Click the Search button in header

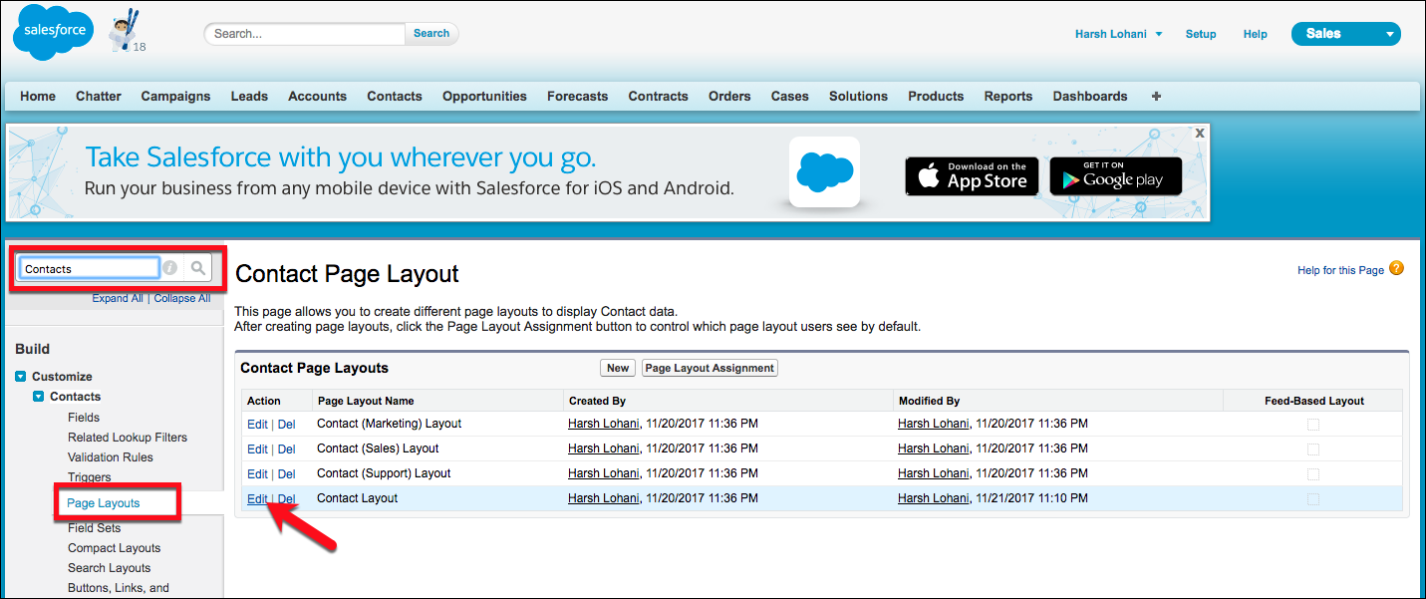pos(431,34)
